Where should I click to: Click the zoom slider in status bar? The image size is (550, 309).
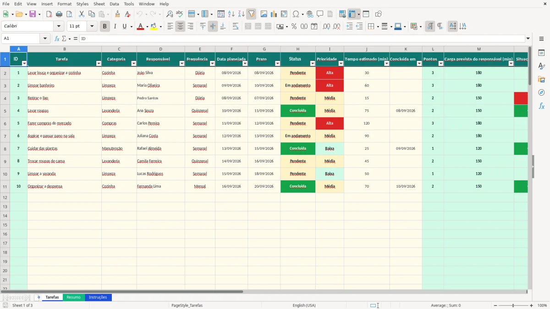(x=513, y=305)
